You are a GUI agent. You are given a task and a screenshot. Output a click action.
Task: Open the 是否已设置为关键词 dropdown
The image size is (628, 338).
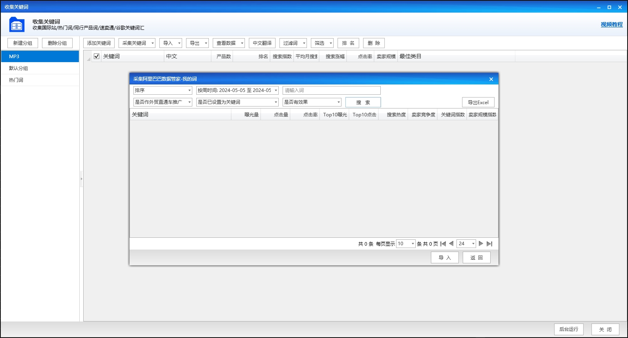[237, 102]
